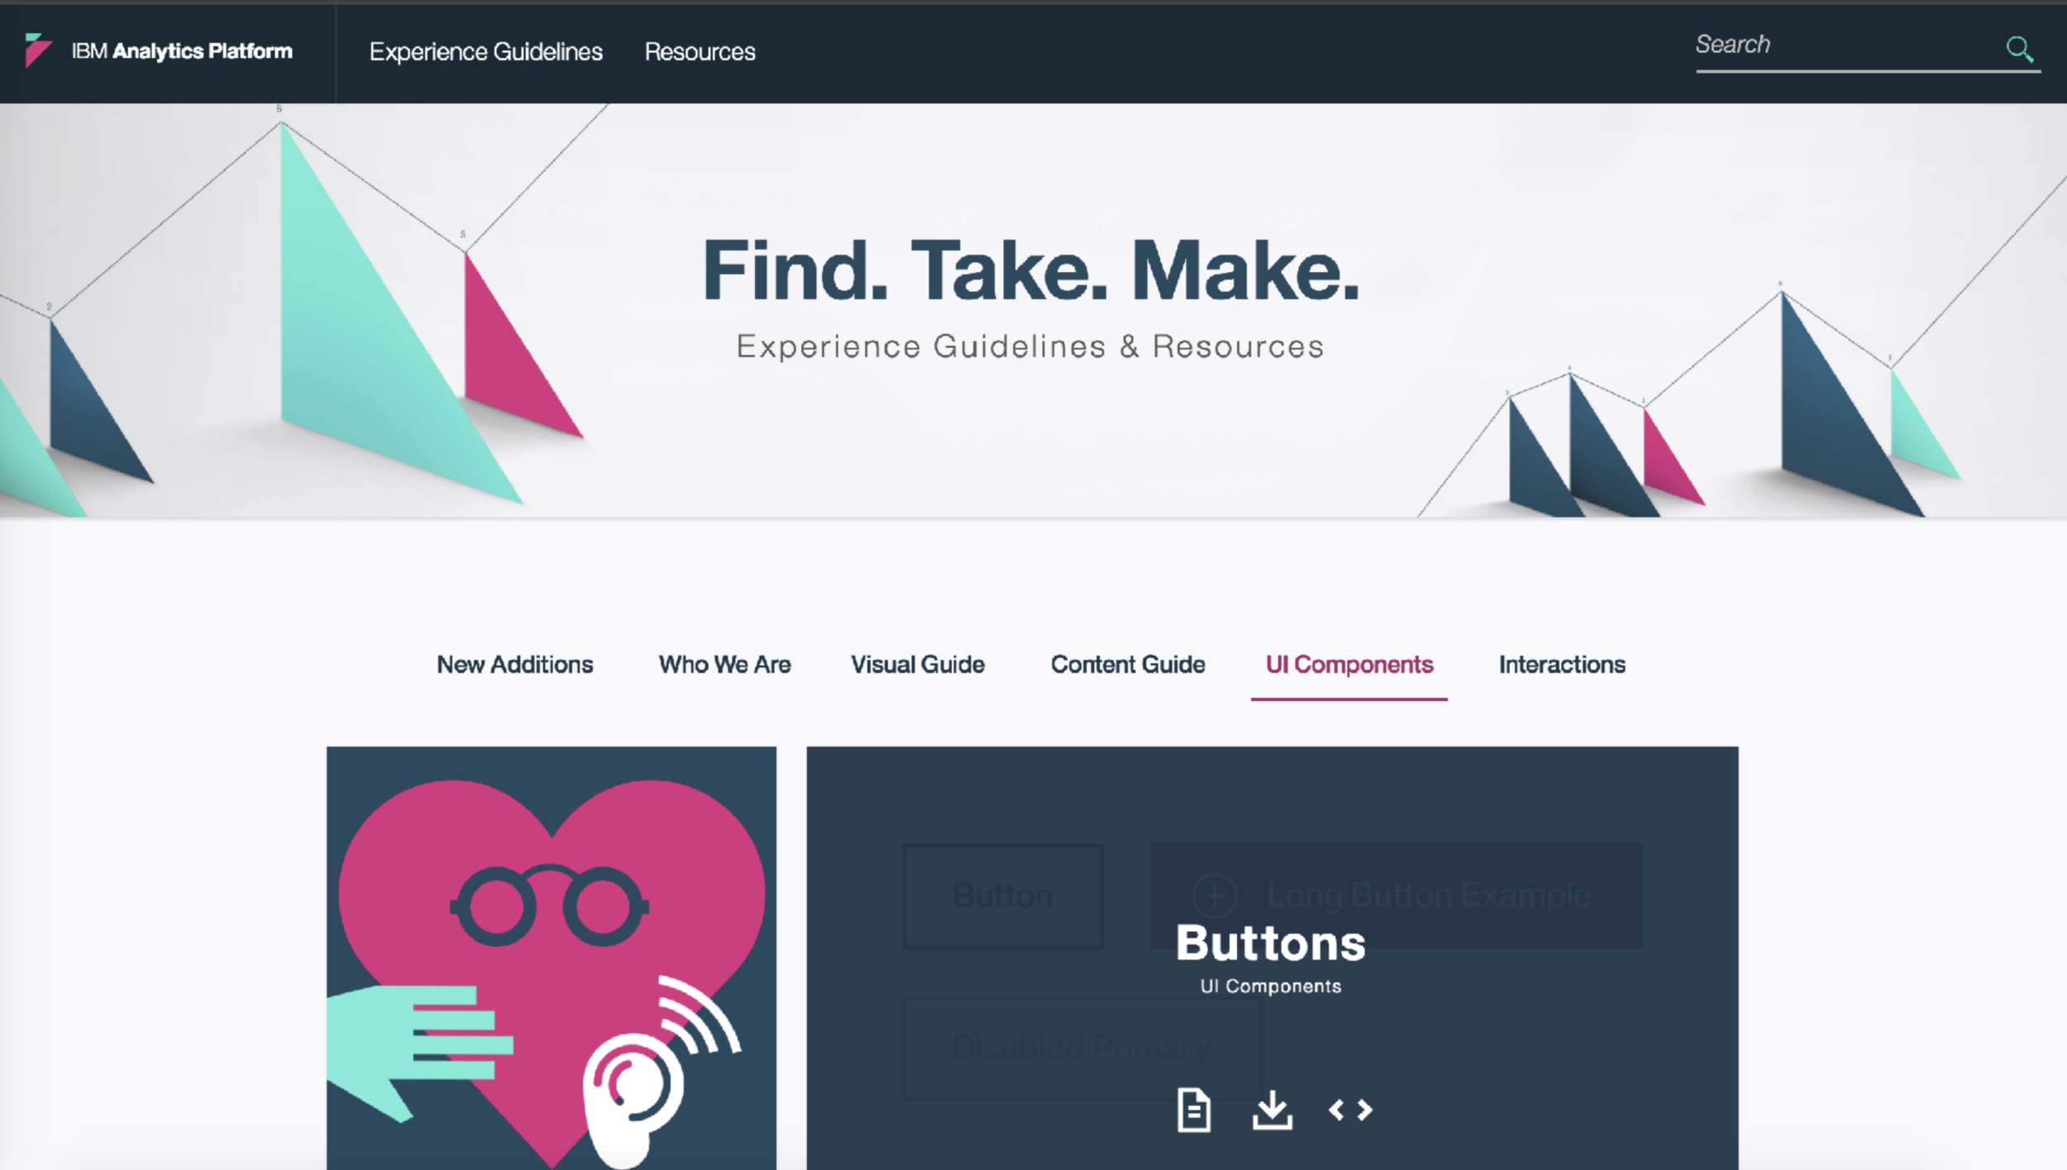The width and height of the screenshot is (2067, 1170).
Task: Click the UI Components label under Buttons
Action: 1270,986
